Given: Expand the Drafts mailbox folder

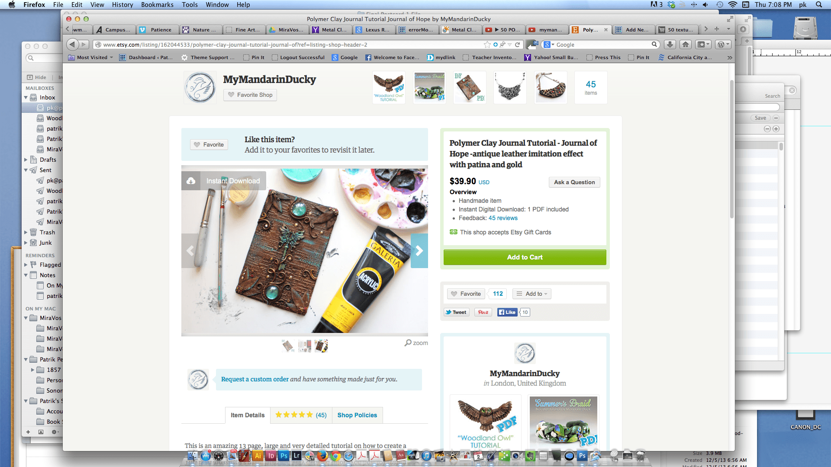Looking at the screenshot, I should (26, 160).
